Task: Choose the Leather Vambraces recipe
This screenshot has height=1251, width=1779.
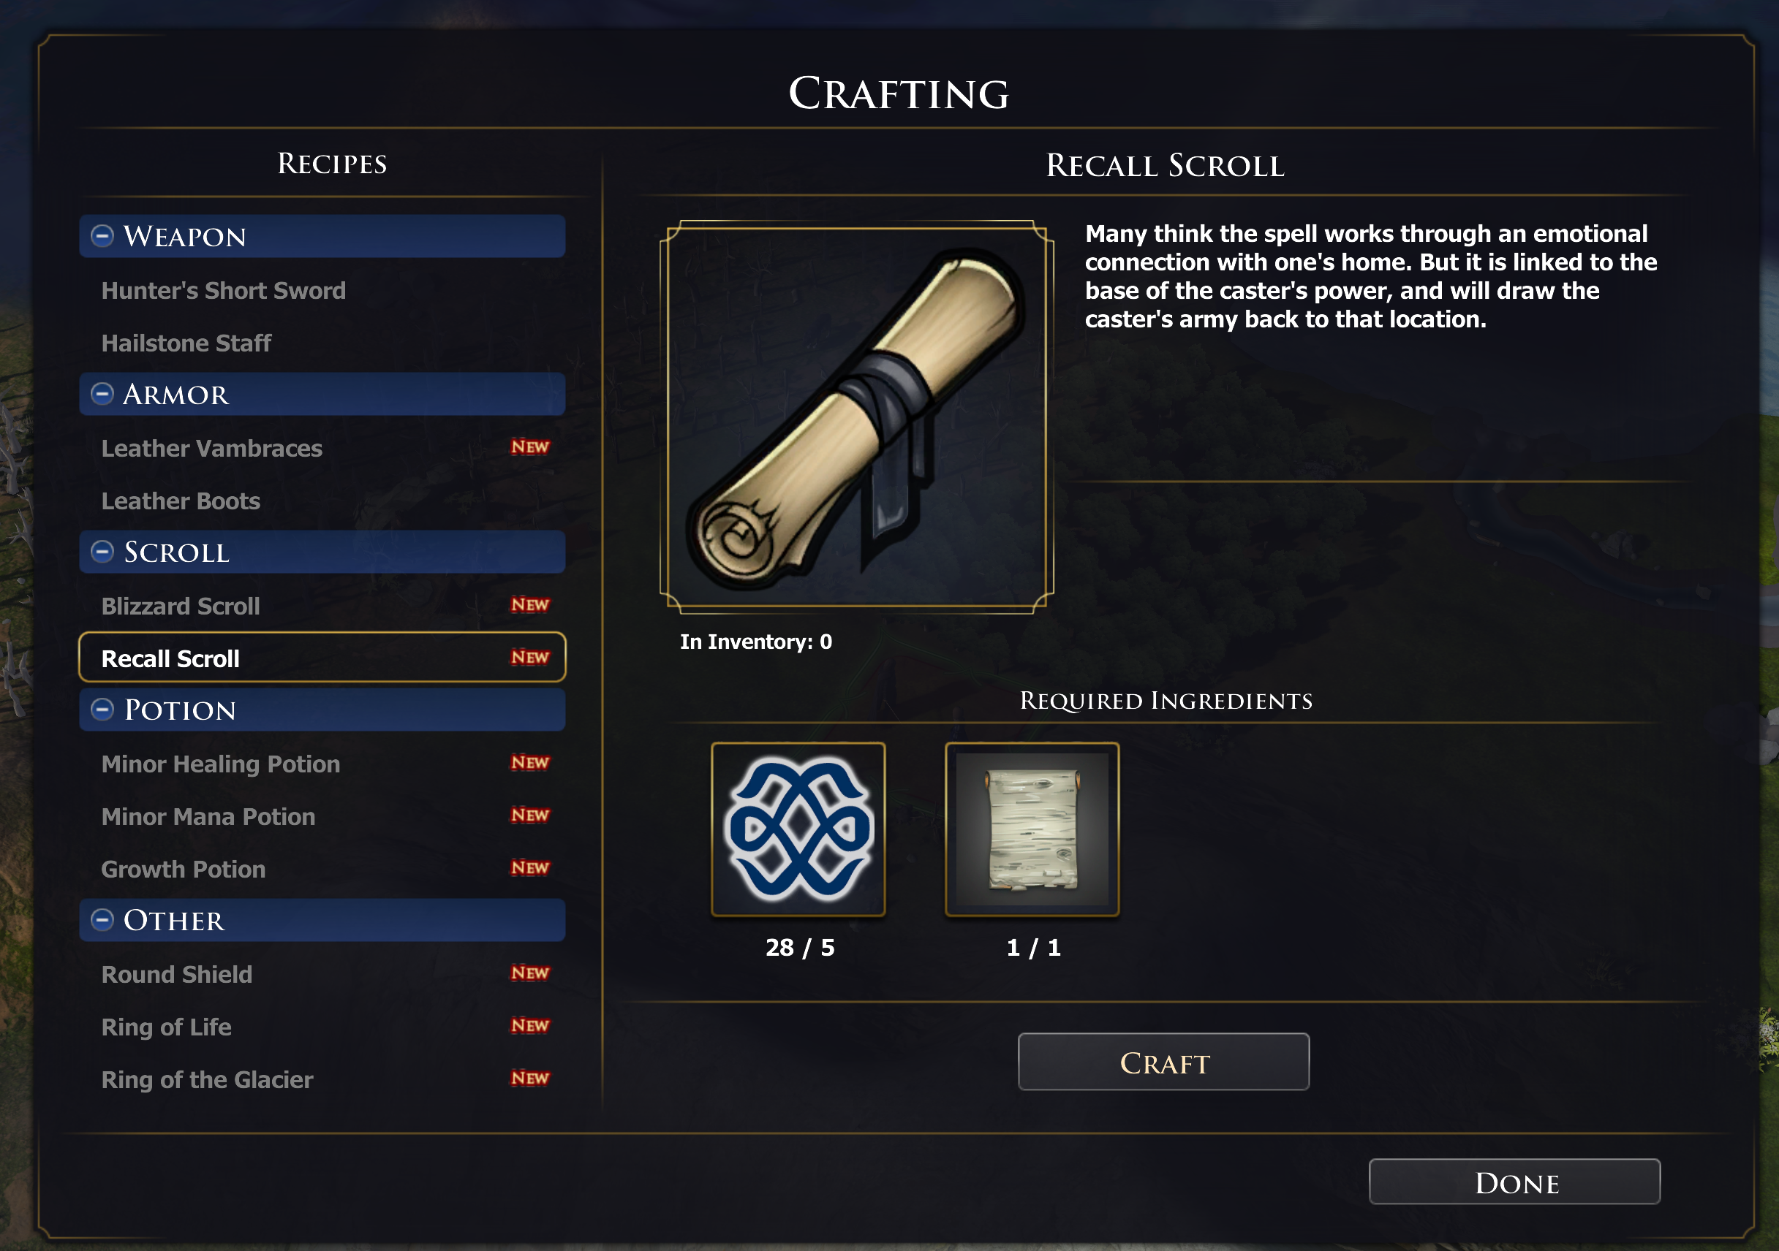Action: click(212, 448)
